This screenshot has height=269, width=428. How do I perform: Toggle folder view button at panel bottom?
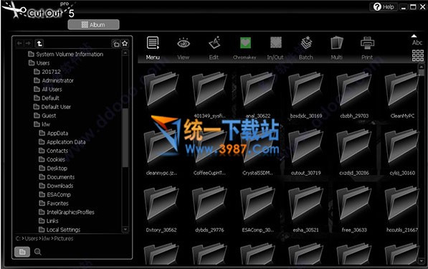point(22,252)
